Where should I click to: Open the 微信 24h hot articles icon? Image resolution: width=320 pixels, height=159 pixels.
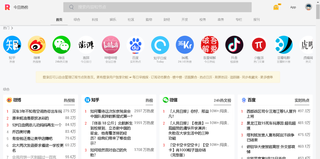click(61, 45)
